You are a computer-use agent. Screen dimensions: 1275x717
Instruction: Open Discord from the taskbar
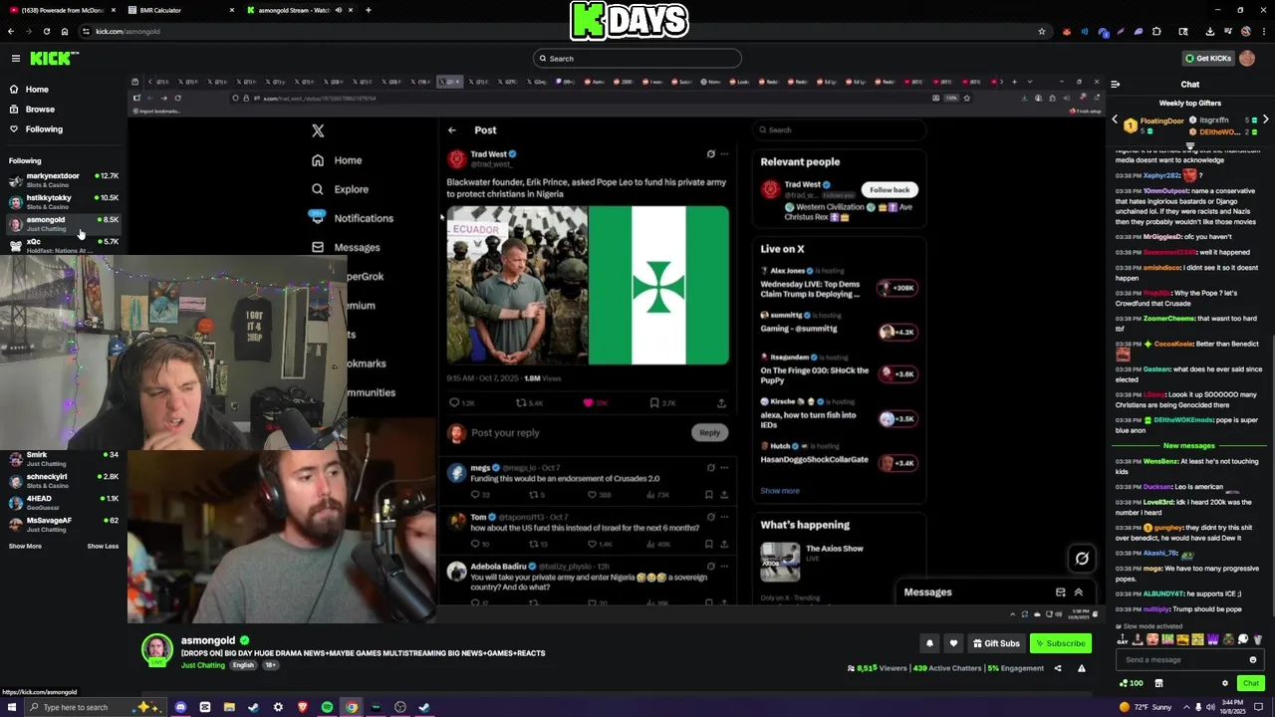[180, 707]
